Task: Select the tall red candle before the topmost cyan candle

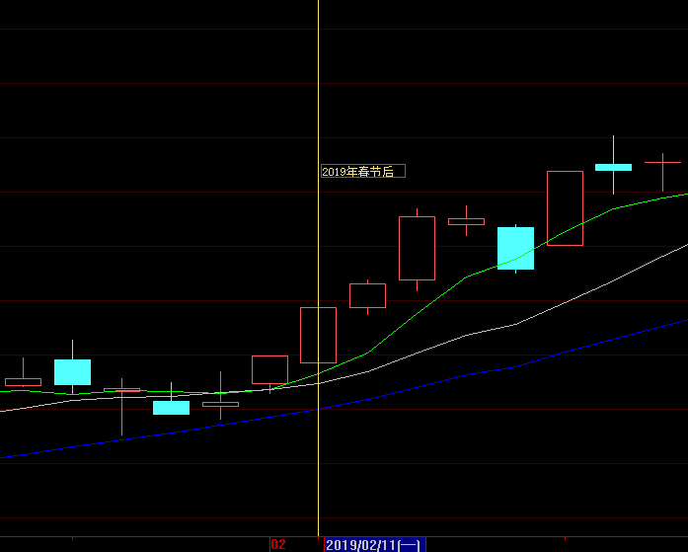Action: (x=565, y=207)
